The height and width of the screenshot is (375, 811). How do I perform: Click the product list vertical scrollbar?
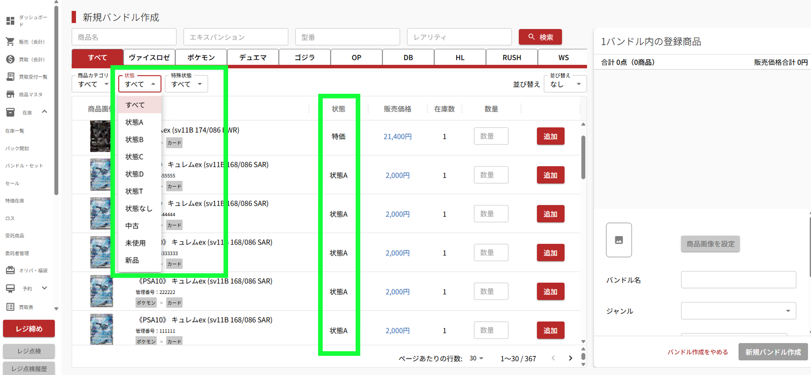pos(583,158)
